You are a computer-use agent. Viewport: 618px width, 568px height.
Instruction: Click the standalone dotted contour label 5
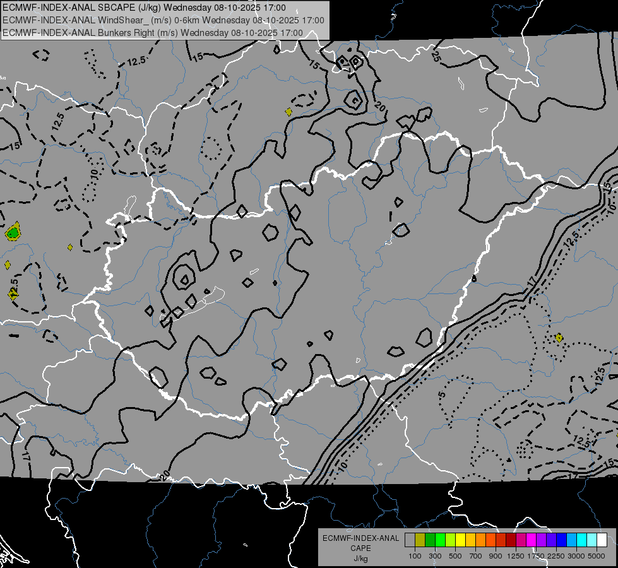pyautogui.click(x=442, y=394)
